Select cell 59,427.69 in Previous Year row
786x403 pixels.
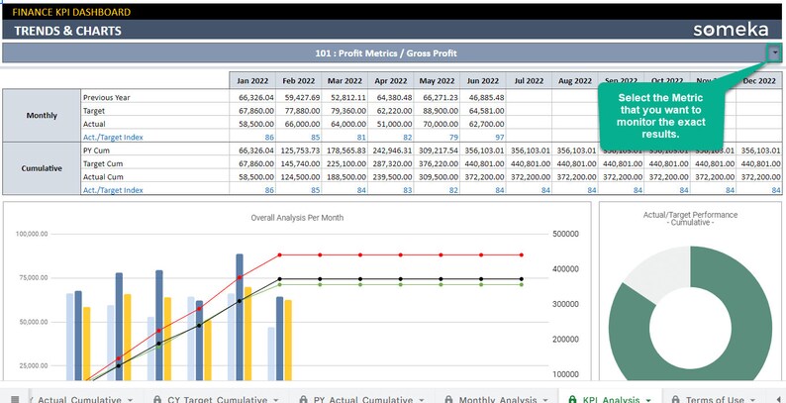(x=298, y=97)
